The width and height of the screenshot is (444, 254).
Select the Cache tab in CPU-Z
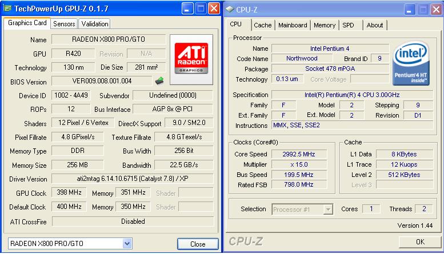pos(262,25)
